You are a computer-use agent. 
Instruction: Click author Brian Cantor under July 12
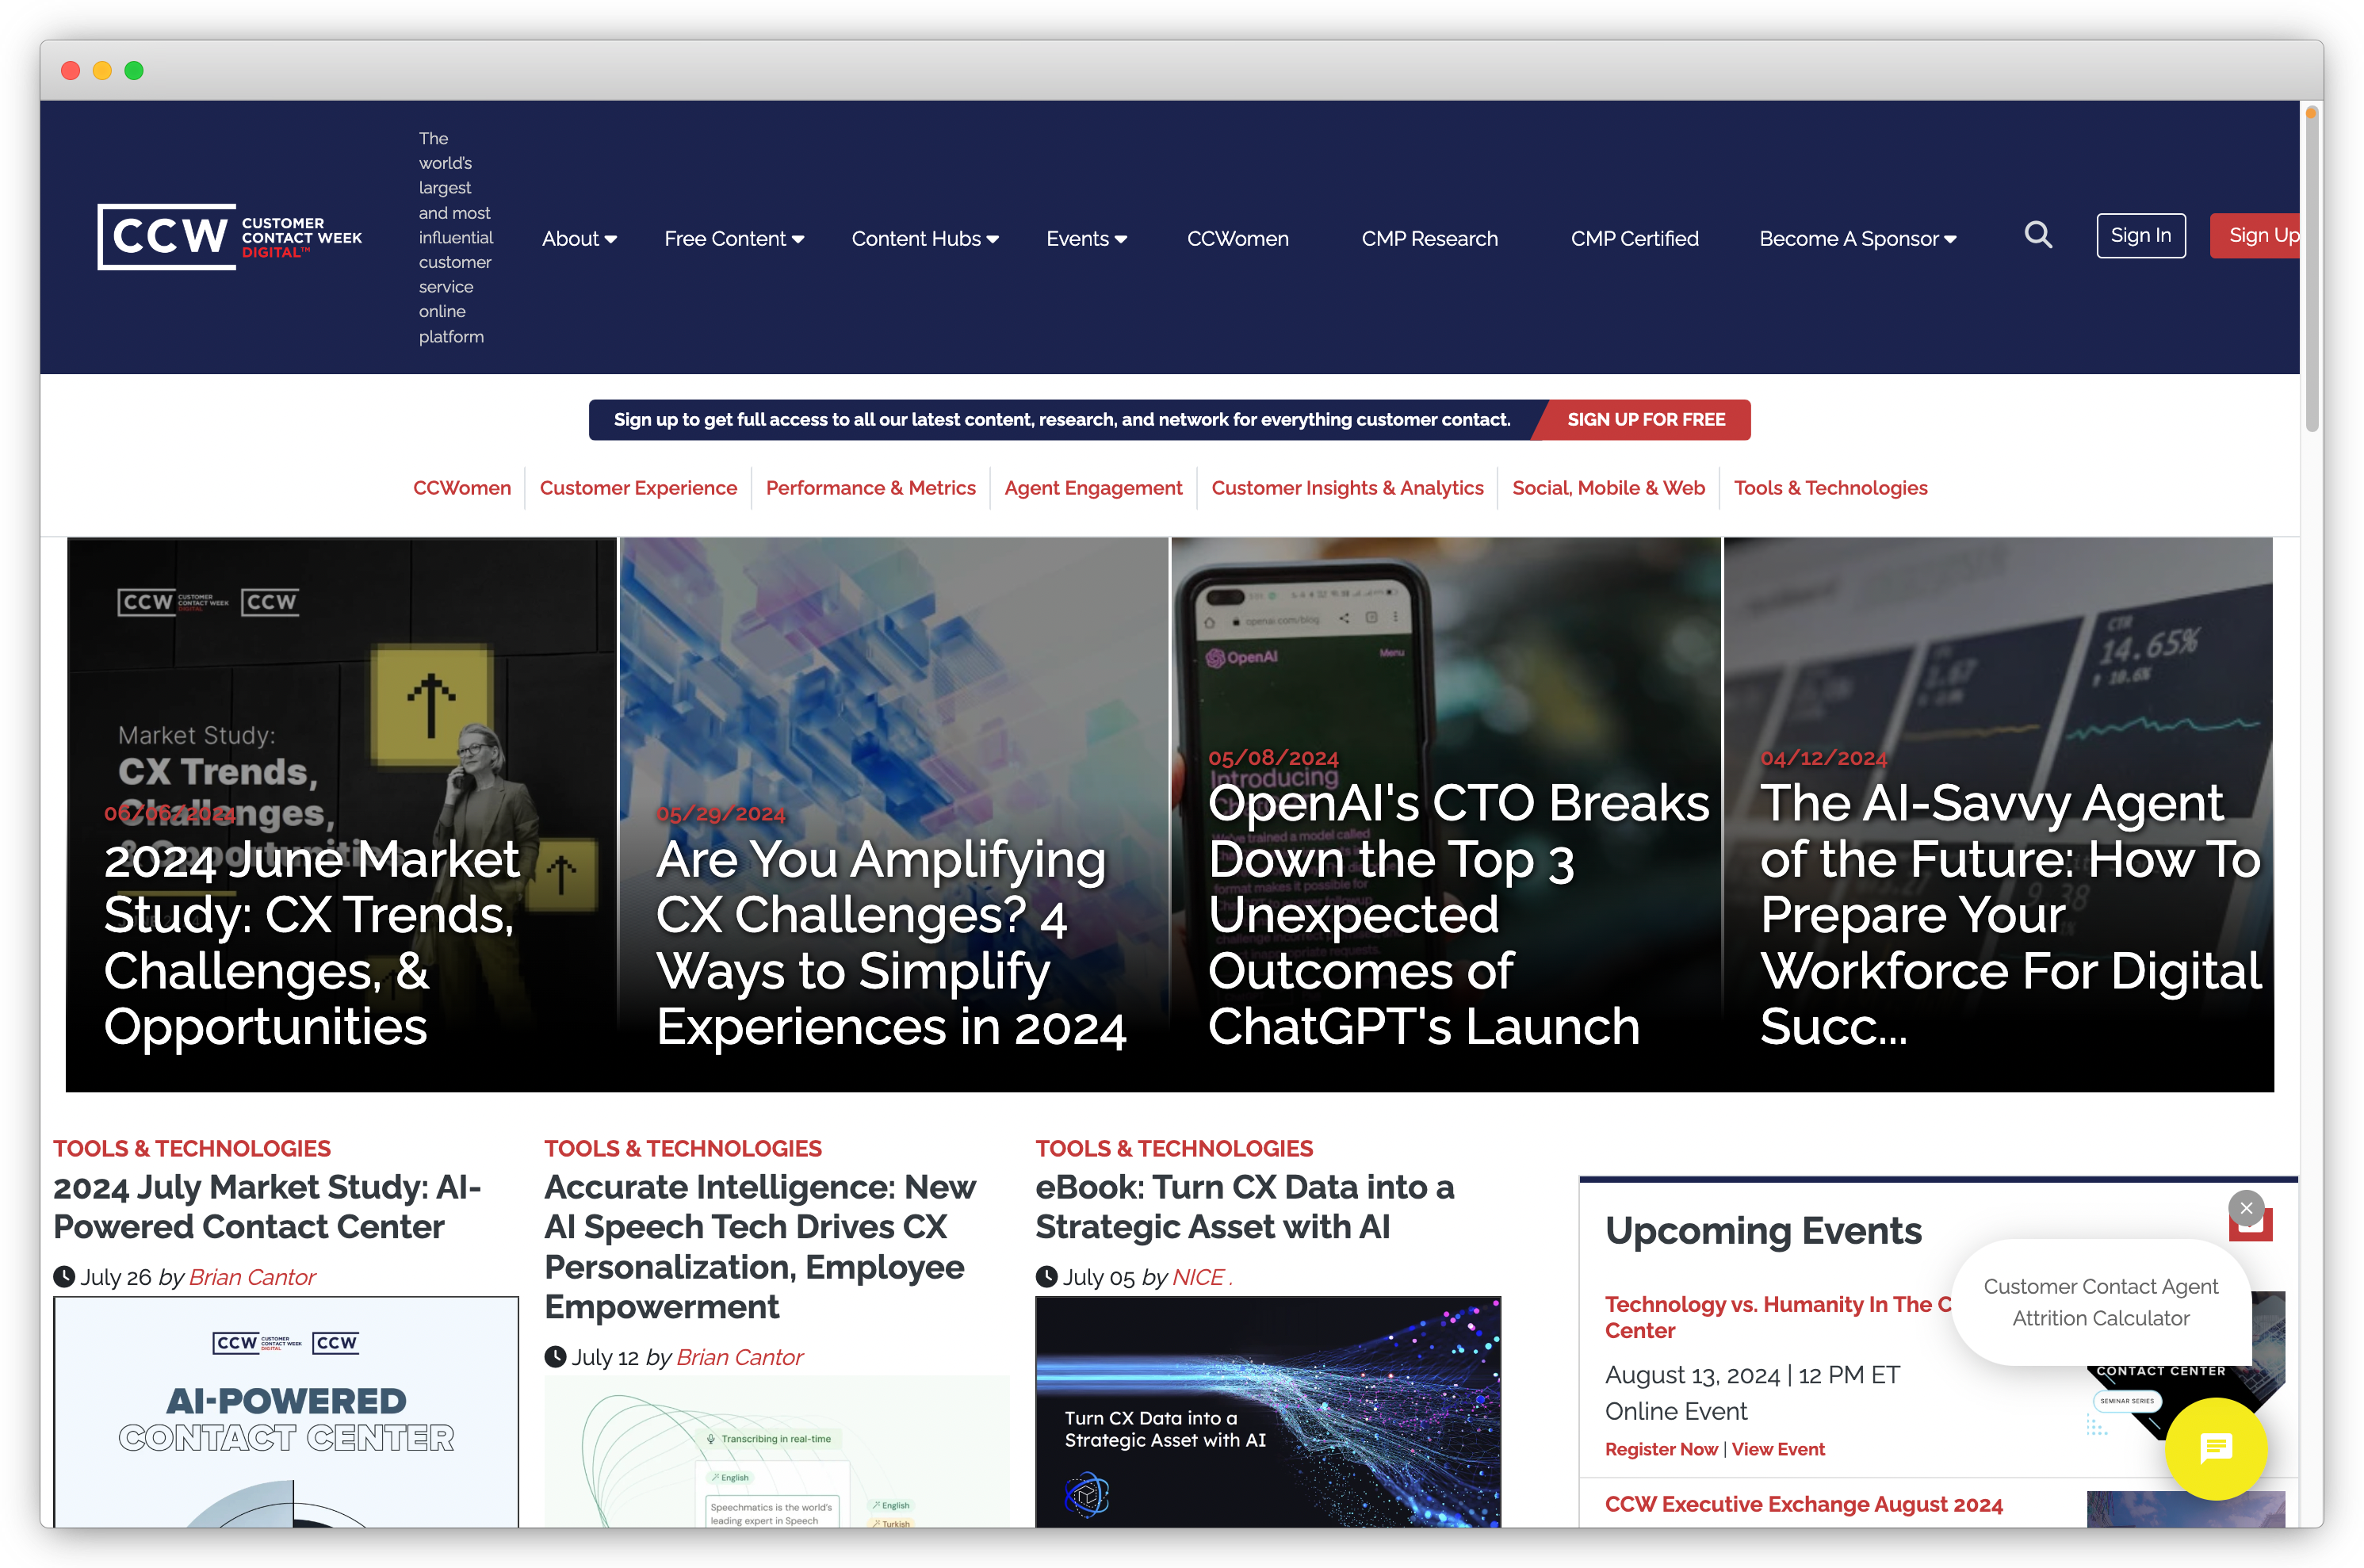pos(739,1357)
